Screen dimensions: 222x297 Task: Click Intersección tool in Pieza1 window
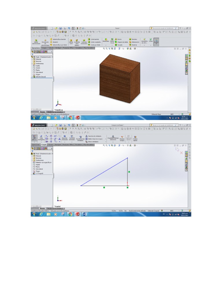[134, 42]
